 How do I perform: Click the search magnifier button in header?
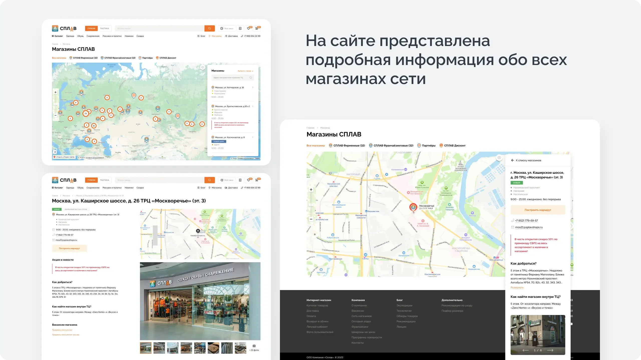coord(209,28)
